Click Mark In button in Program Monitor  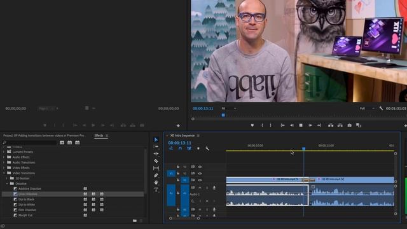click(x=262, y=125)
